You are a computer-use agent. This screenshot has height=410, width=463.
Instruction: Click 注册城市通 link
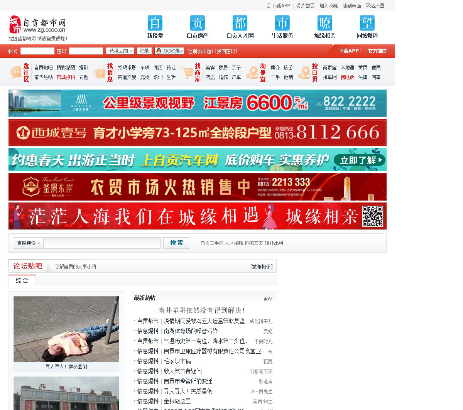click(x=199, y=51)
